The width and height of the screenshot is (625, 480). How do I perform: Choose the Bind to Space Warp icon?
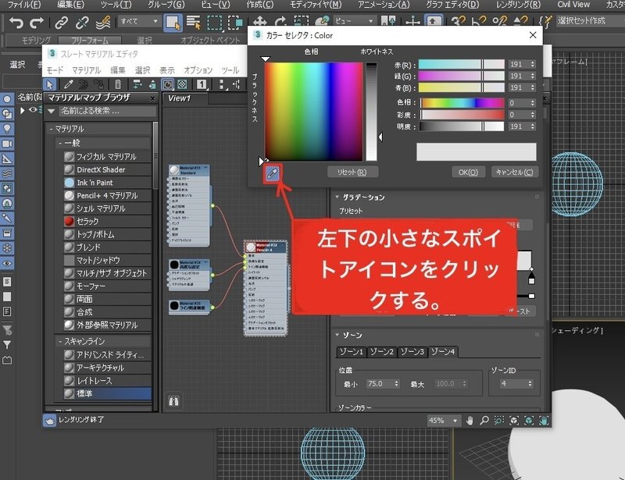coord(103,23)
